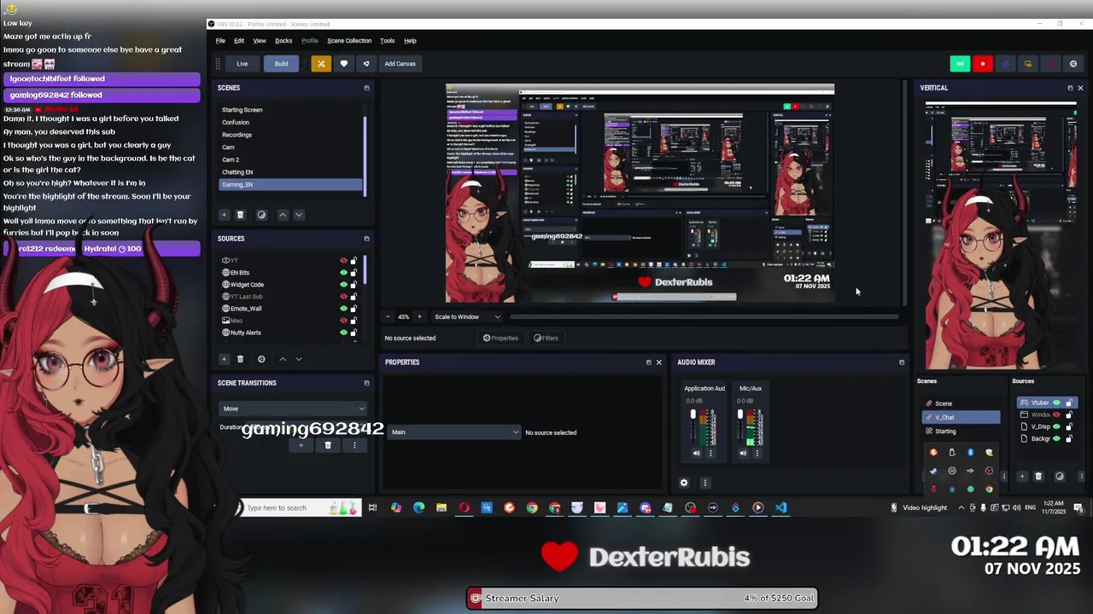Viewport: 1093px width, 614px height.
Task: Open the View menu
Action: click(260, 41)
